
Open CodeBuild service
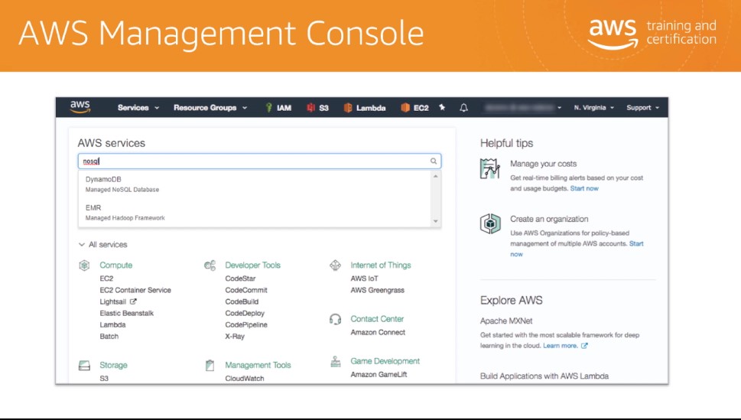(x=242, y=301)
